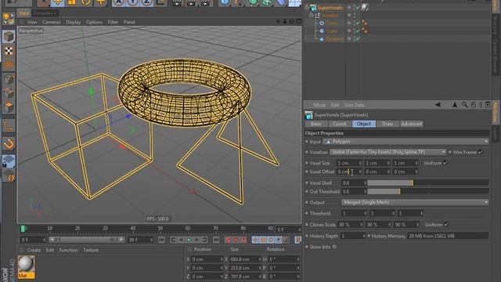Click the Voxel Shell slider bar

click(428, 183)
